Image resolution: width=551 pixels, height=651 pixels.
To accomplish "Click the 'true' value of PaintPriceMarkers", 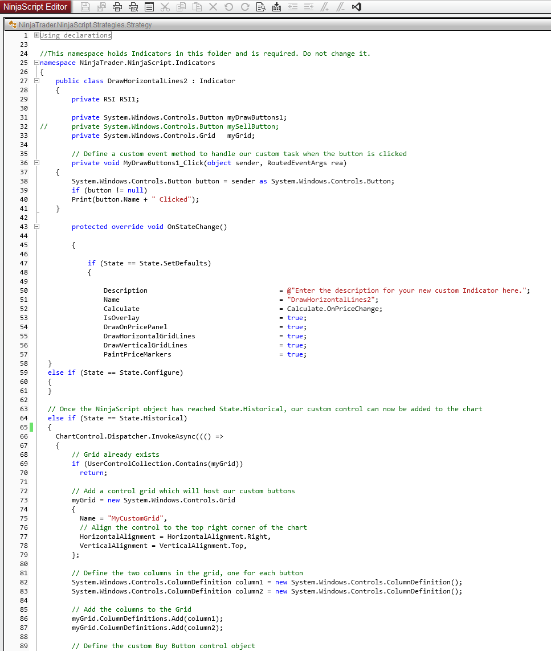I will pos(295,355).
